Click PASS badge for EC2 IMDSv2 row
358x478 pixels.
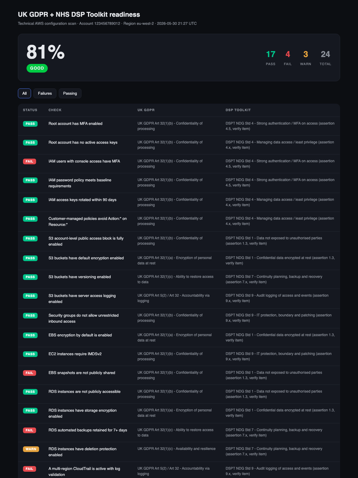pos(30,354)
